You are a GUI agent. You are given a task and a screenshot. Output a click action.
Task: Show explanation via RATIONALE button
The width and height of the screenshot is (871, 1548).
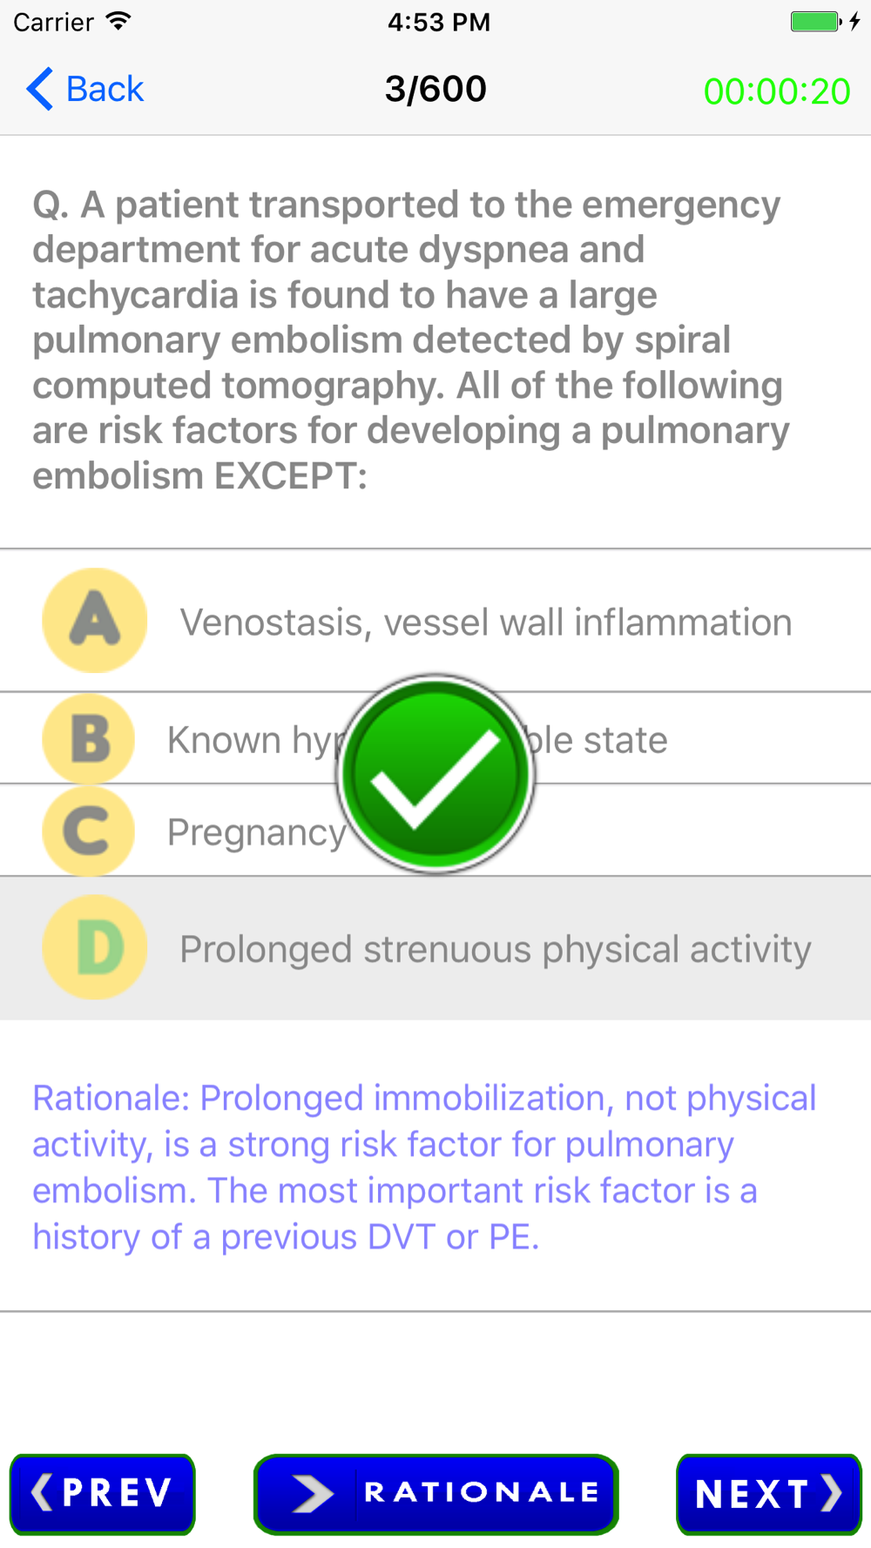(436, 1494)
